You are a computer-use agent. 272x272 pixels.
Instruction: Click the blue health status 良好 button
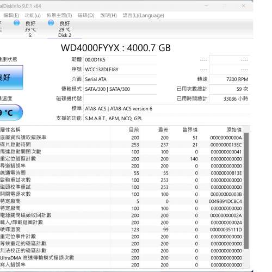tap(11, 77)
